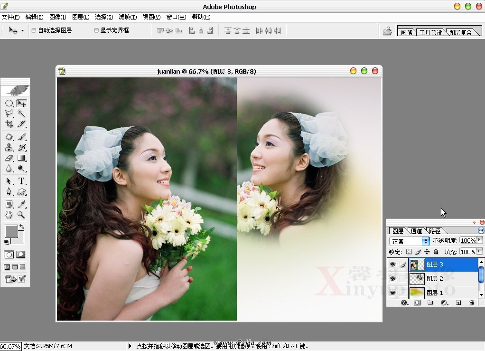Activate the Zoom magnifier tool
The image size is (485, 351).
tap(21, 215)
